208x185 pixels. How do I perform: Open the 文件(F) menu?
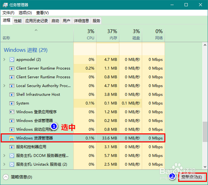8,13
